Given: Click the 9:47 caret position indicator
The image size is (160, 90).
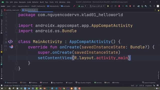Looking at the screenshot, I should [x=132, y=85].
